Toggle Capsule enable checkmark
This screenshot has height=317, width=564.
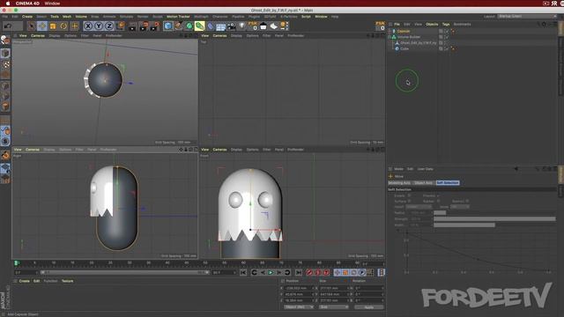(447, 32)
